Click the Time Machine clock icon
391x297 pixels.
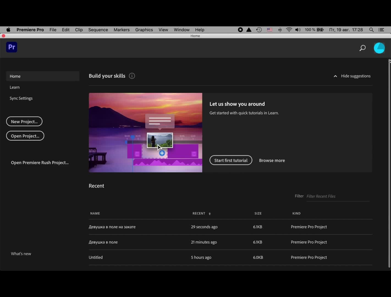click(x=259, y=30)
